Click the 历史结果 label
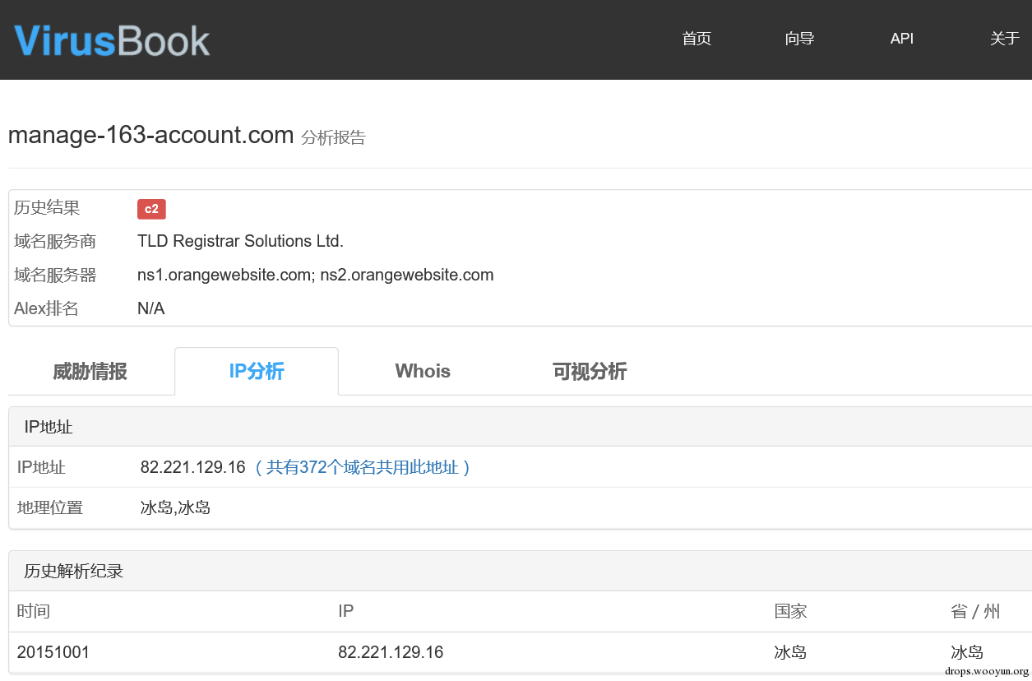Screen dimensions: 1032x681 point(47,208)
